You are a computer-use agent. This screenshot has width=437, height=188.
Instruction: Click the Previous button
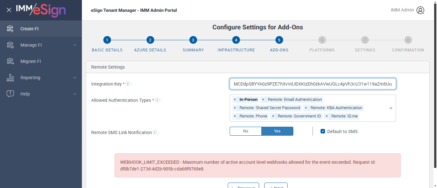tap(243, 185)
